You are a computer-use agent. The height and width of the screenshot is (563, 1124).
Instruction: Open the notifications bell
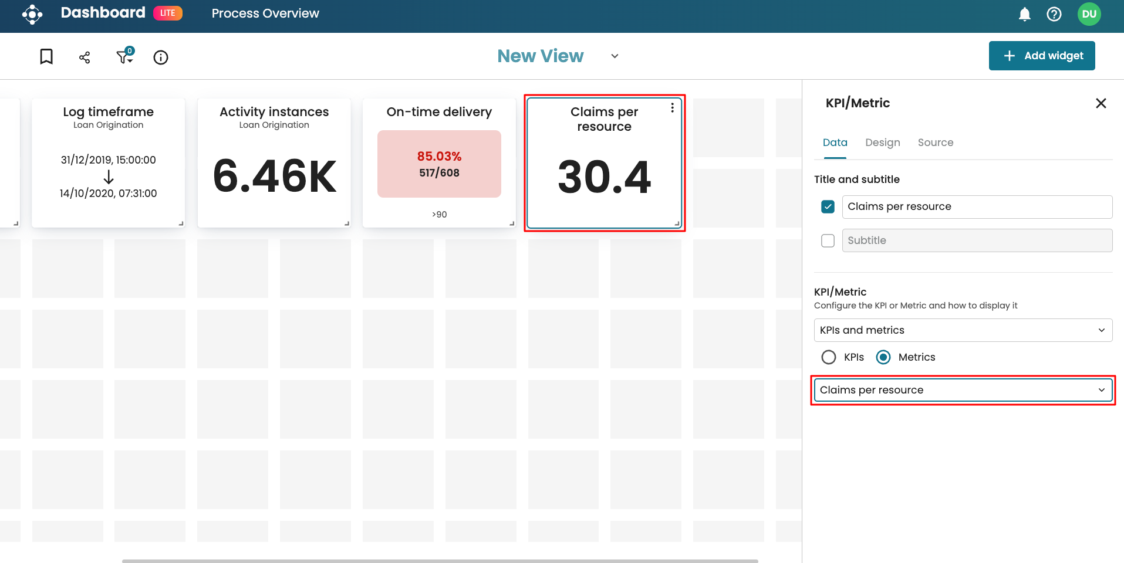pos(1024,14)
